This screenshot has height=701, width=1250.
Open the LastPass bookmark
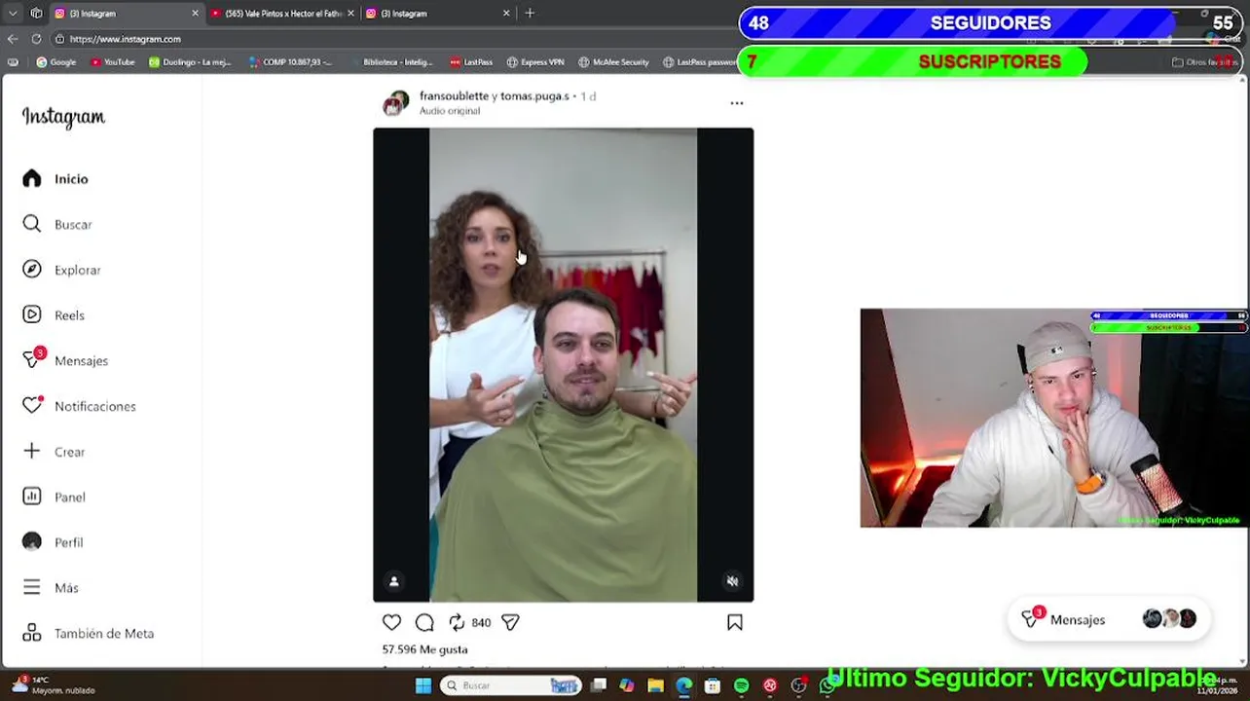tap(471, 62)
